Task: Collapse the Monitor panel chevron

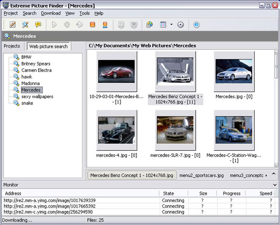Action: click(x=275, y=185)
